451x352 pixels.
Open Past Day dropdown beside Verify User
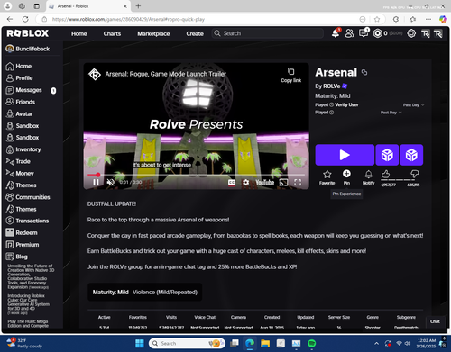(413, 105)
